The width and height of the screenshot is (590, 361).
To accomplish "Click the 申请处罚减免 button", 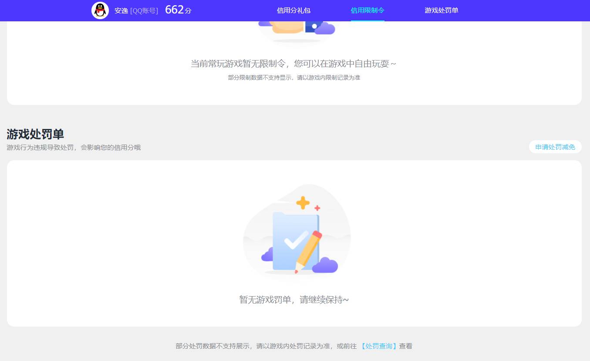I will tap(555, 147).
